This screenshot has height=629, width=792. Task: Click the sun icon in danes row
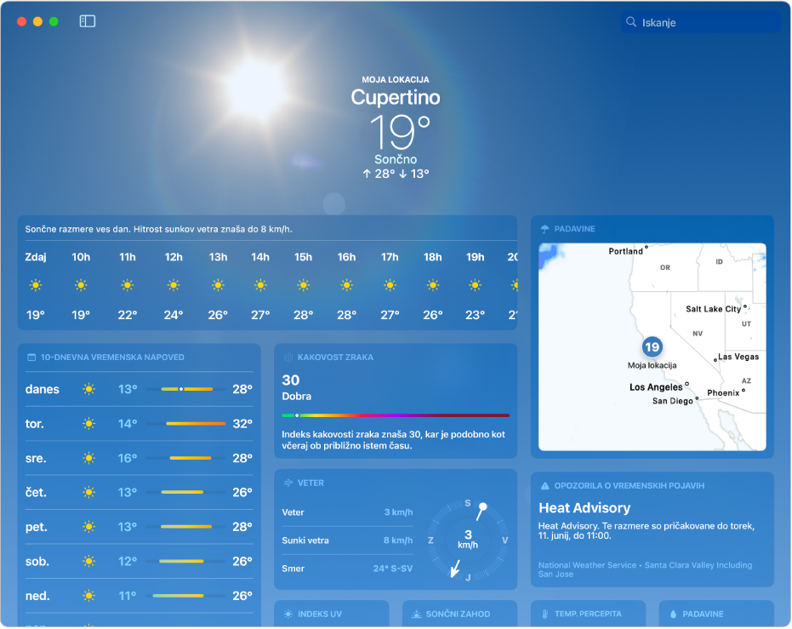(88, 389)
